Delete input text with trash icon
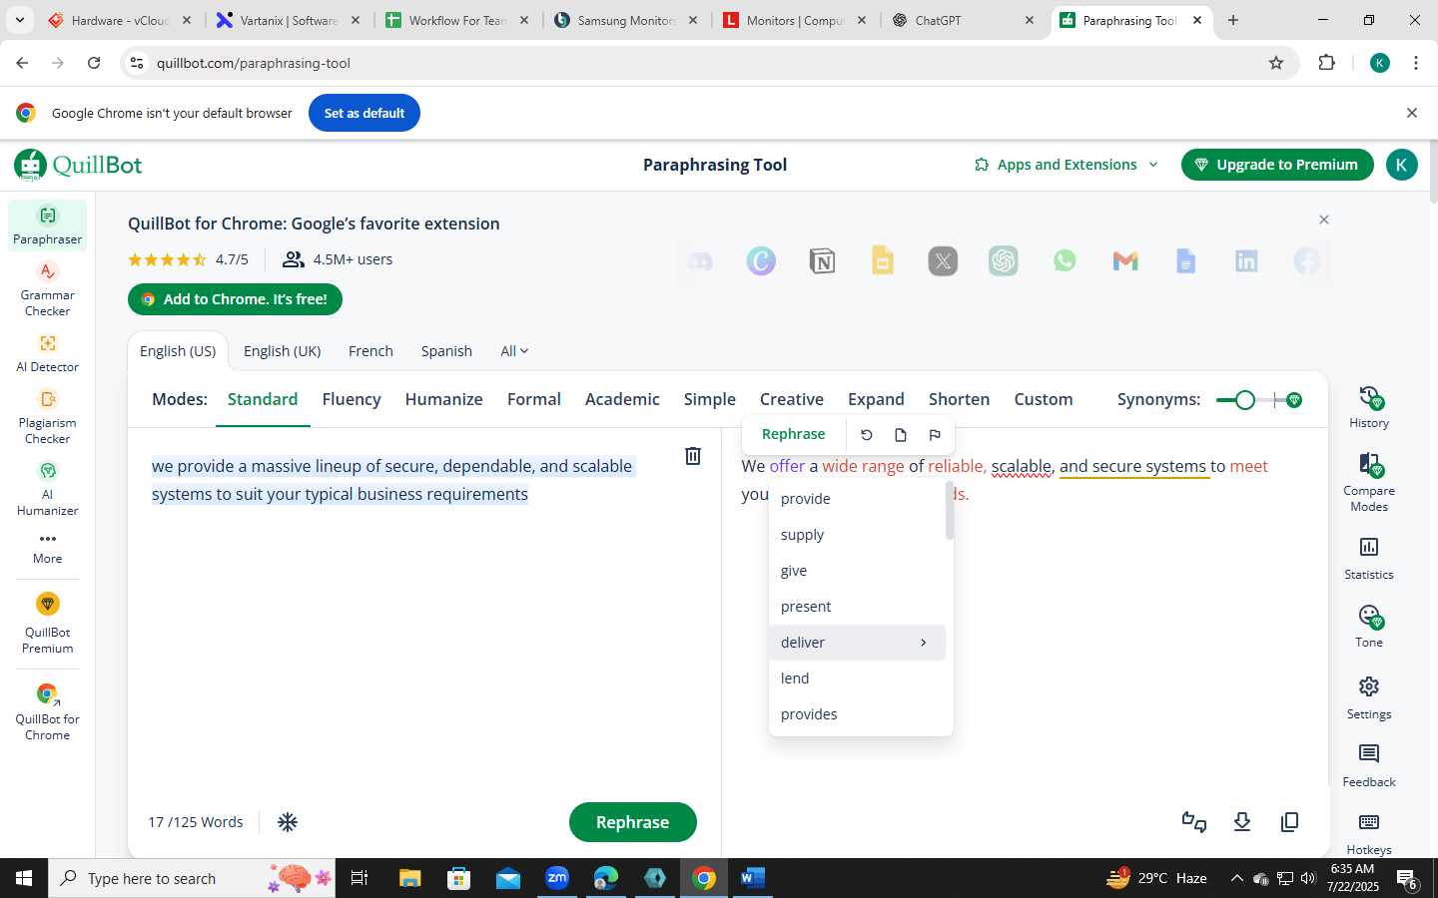1438x898 pixels. [x=693, y=456]
